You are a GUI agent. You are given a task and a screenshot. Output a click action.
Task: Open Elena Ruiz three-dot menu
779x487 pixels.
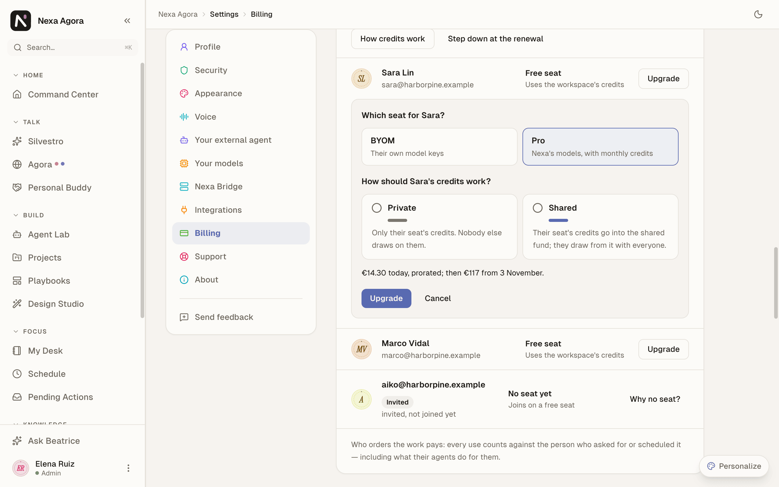[128, 468]
